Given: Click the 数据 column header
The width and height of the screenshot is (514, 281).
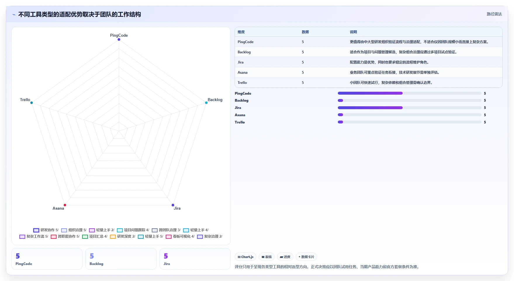Looking at the screenshot, I should click(305, 32).
